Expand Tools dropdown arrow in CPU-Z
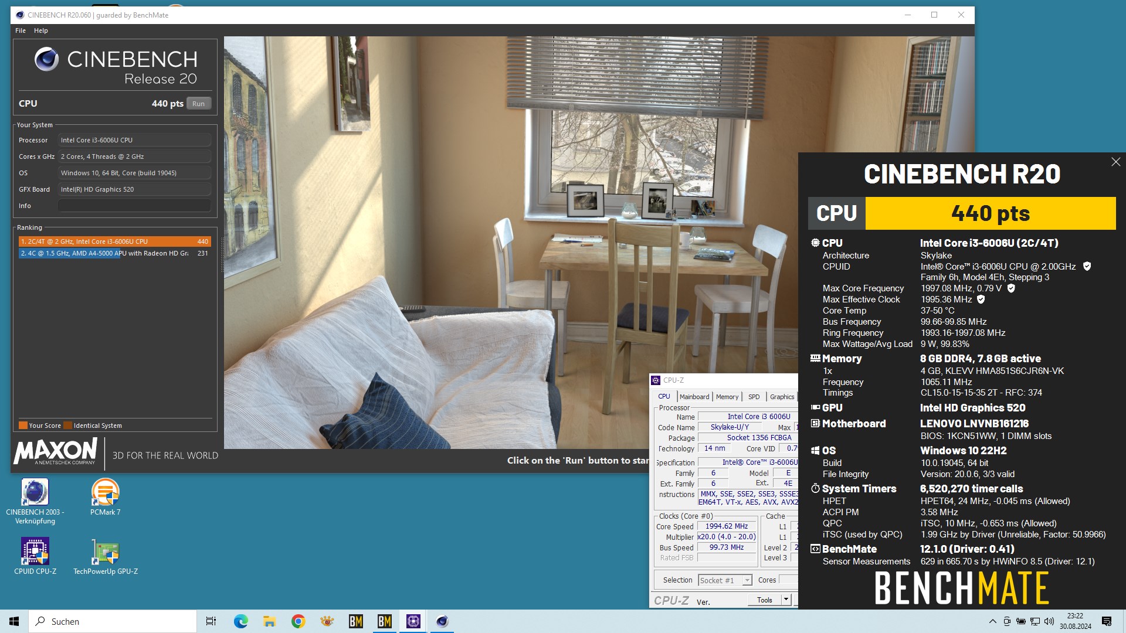This screenshot has height=633, width=1126. pos(786,600)
